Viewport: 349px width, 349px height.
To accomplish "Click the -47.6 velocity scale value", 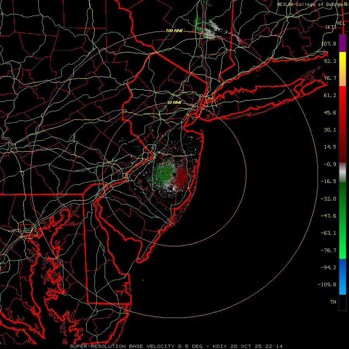I will coord(328,216).
